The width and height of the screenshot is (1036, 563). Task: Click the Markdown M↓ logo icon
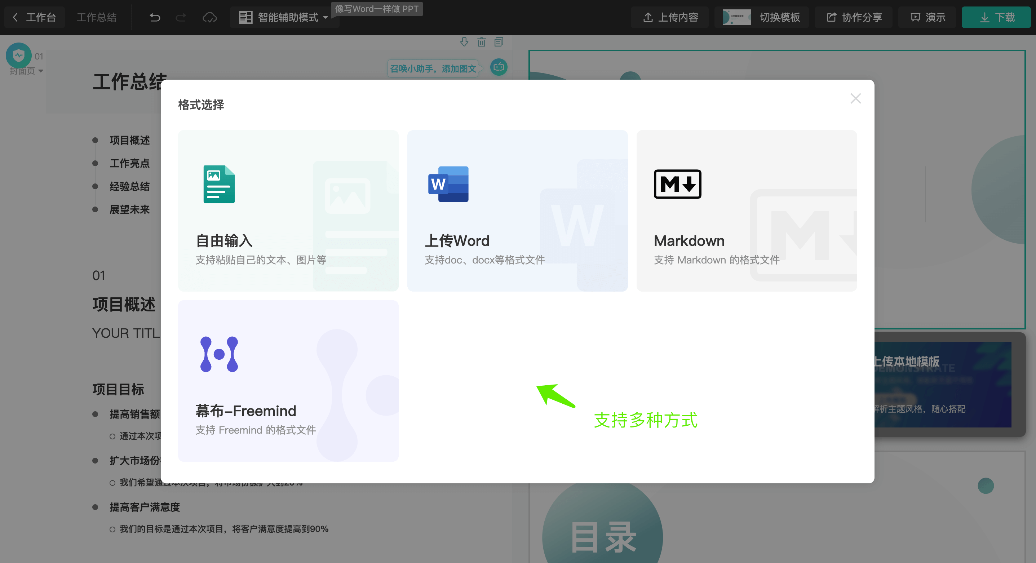click(678, 184)
